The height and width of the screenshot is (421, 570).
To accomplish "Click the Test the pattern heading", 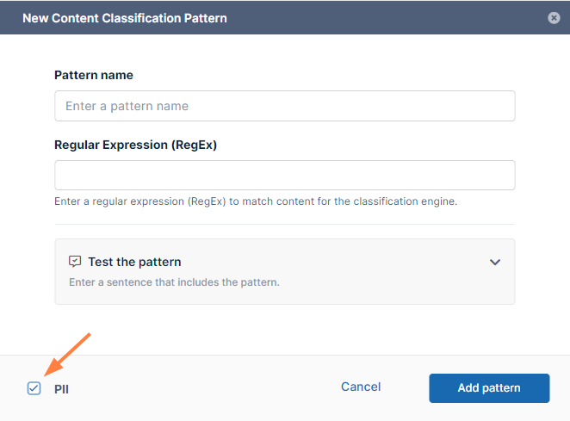I will [x=134, y=262].
